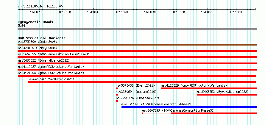Click the left arrowhead of the ruler

pos(18,9)
